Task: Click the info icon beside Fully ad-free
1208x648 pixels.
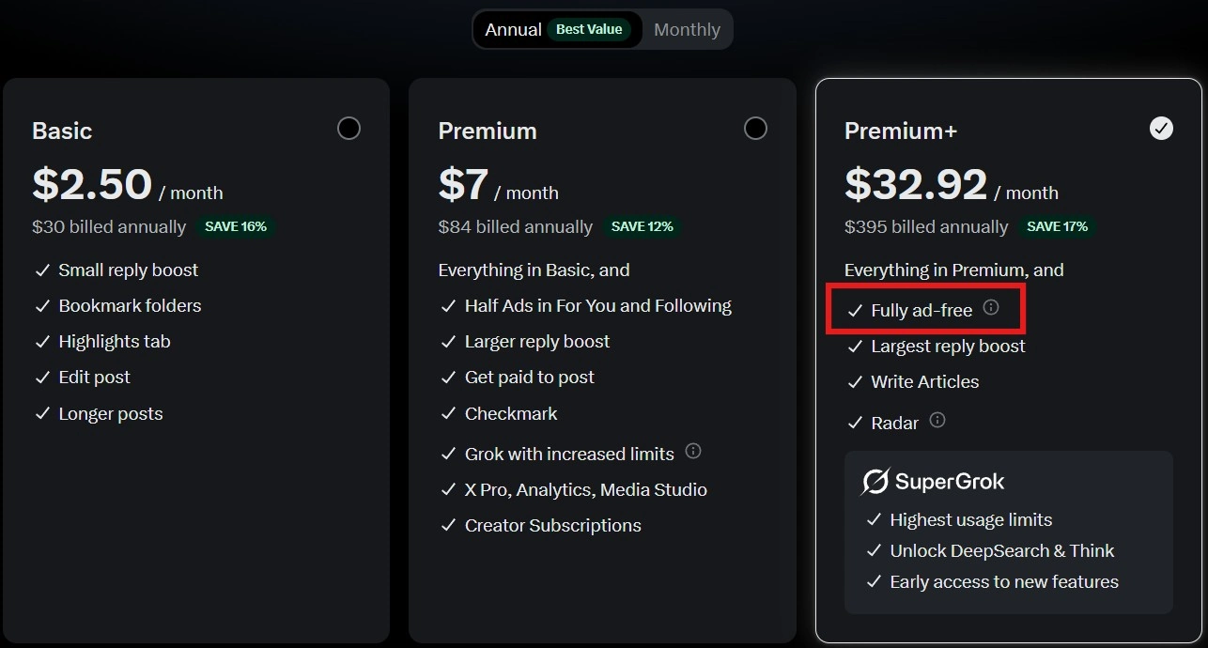Action: point(992,307)
